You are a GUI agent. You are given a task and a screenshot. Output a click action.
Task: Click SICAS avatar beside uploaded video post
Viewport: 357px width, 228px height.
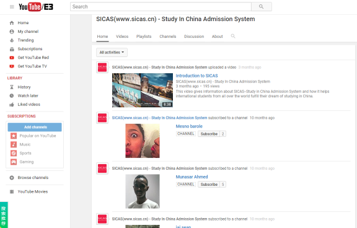pos(102,68)
